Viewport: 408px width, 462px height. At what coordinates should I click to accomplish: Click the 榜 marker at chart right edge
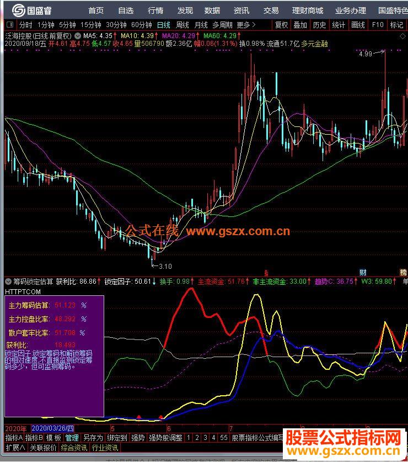(x=403, y=272)
